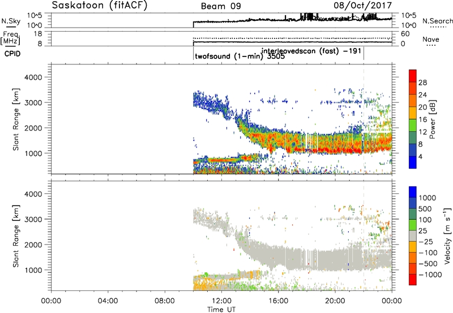Click the '16:00' time tick label
The image size is (453, 313).
click(278, 301)
